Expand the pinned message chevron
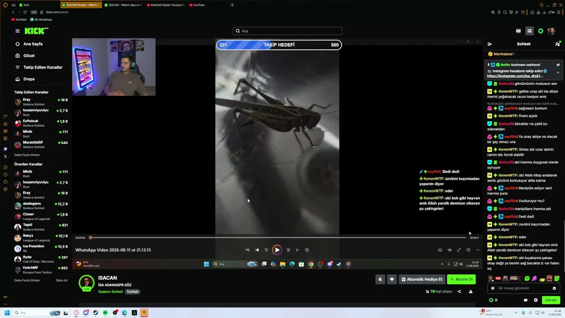Viewport: 565px width, 318px height. (x=558, y=72)
